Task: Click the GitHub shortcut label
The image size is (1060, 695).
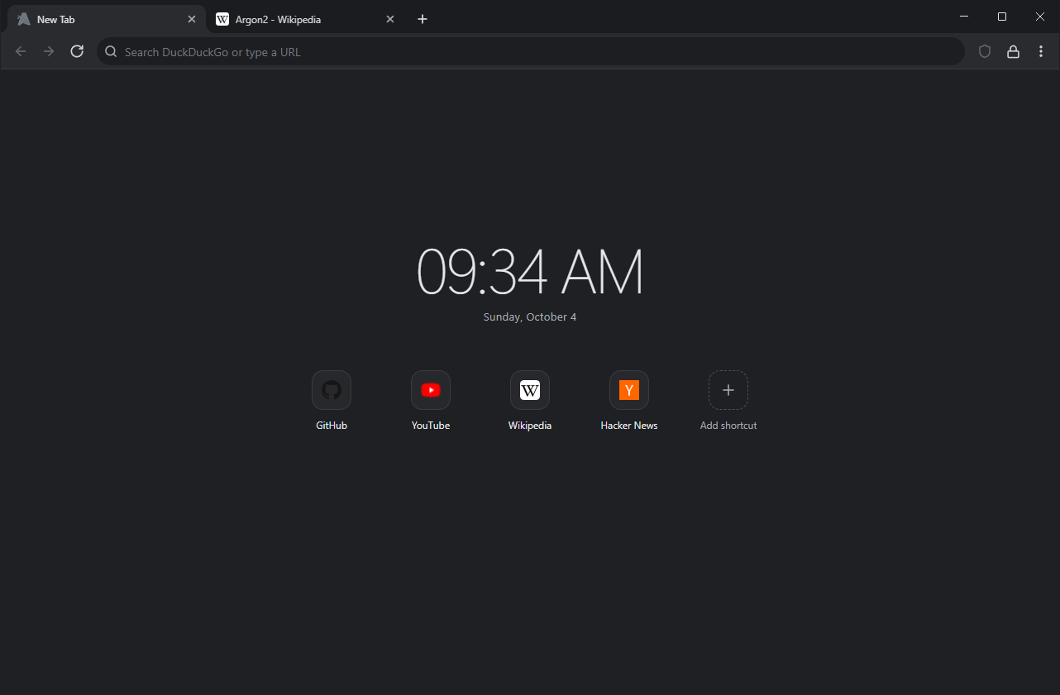Action: [332, 426]
